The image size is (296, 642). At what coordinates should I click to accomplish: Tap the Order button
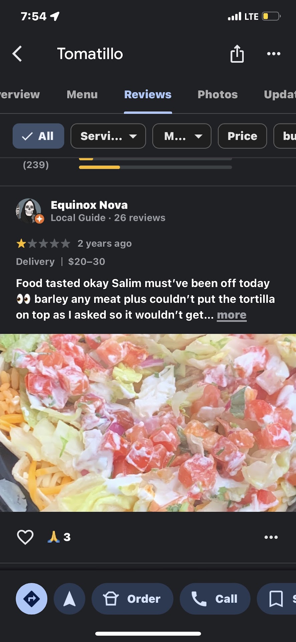tap(132, 599)
